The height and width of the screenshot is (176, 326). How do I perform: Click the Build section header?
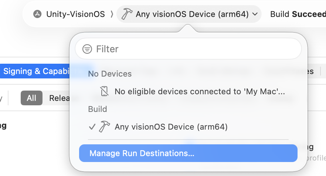click(98, 109)
